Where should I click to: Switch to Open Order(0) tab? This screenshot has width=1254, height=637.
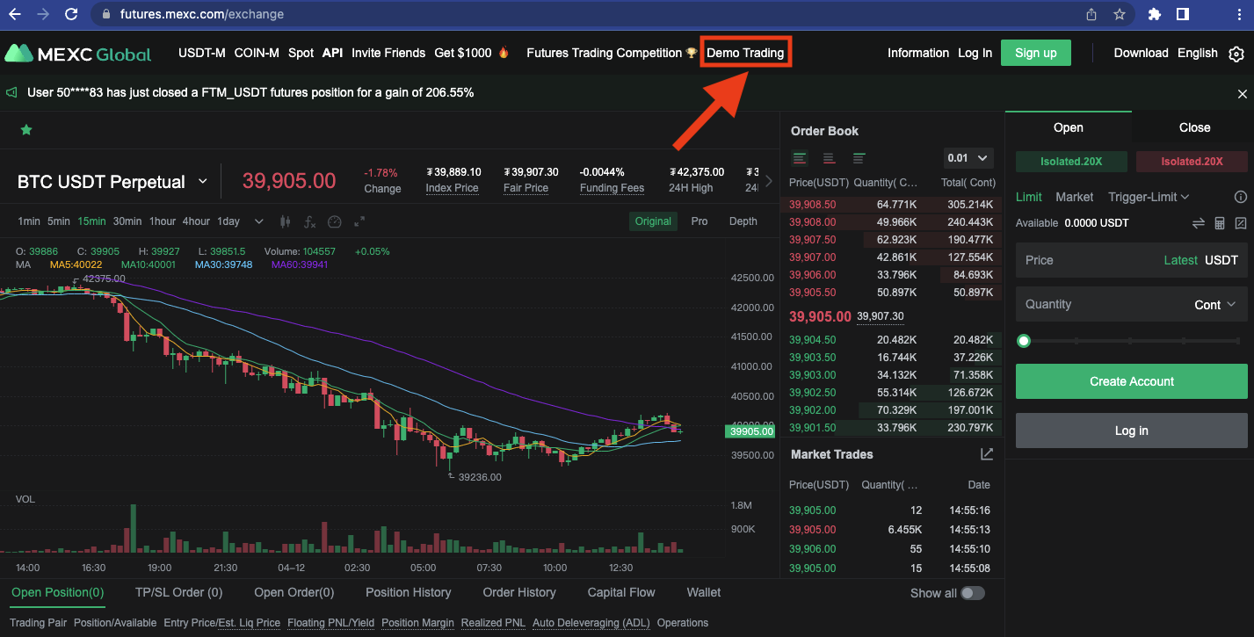(294, 592)
